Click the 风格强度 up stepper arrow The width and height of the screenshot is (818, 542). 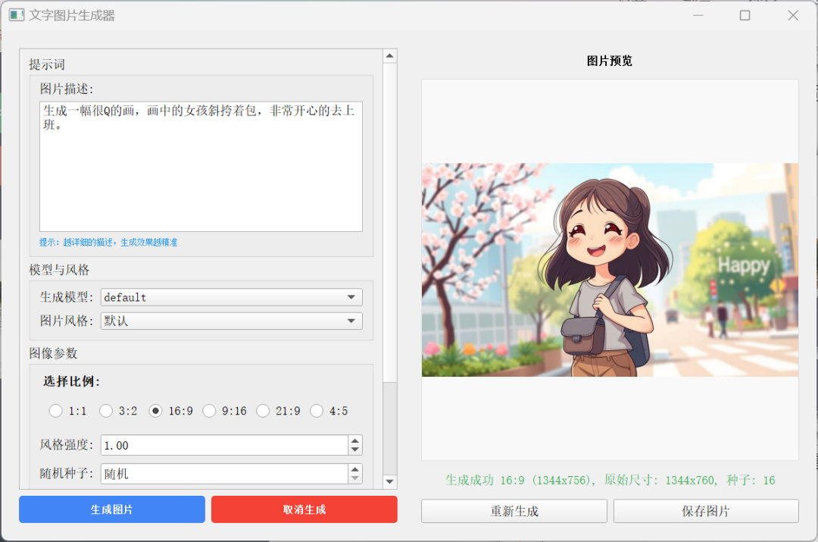click(354, 441)
